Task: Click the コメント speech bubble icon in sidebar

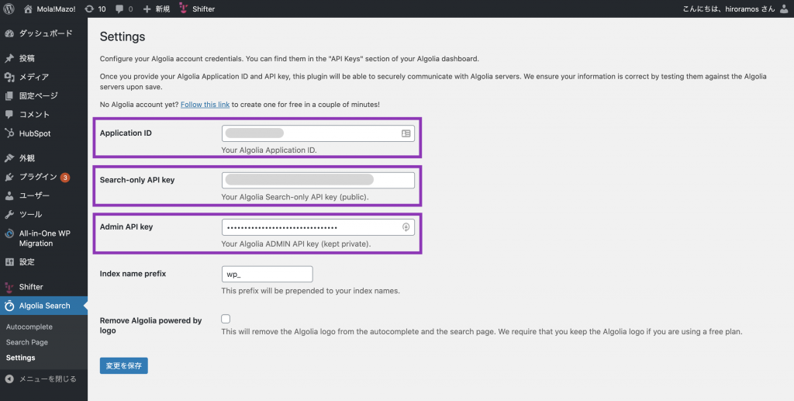Action: click(x=9, y=115)
